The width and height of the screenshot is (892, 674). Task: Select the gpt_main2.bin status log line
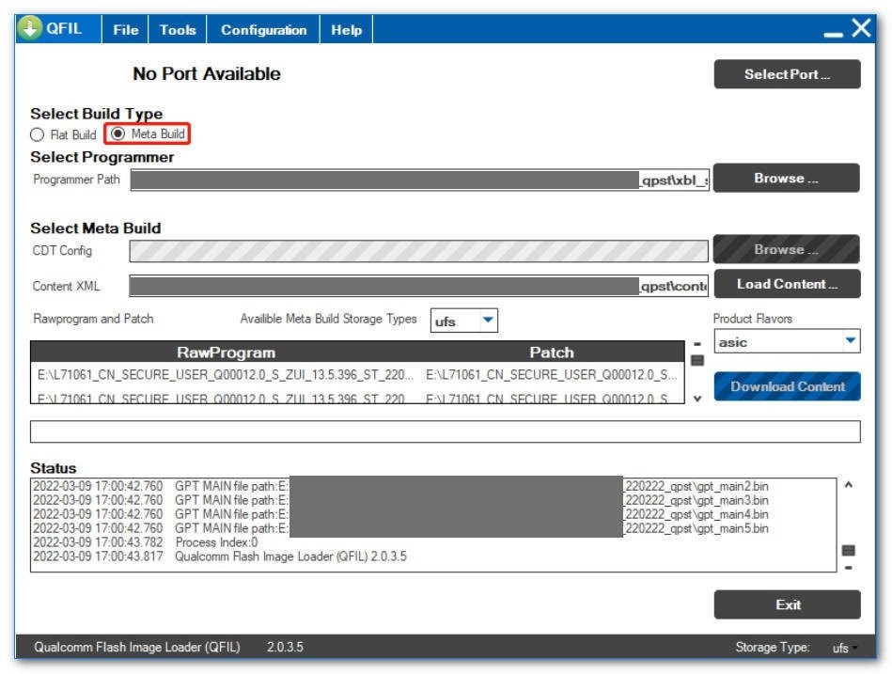(x=400, y=486)
